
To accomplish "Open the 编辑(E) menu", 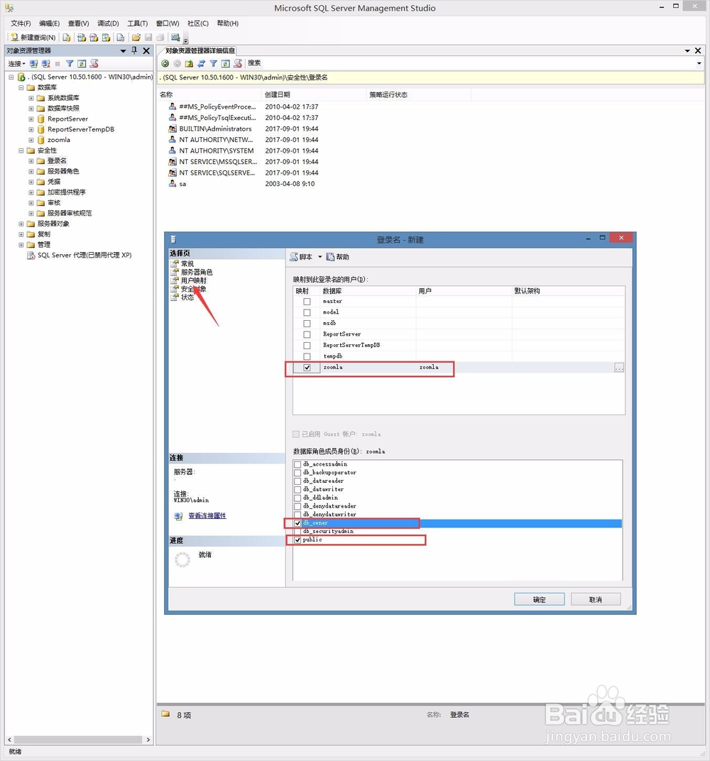I will 50,23.
